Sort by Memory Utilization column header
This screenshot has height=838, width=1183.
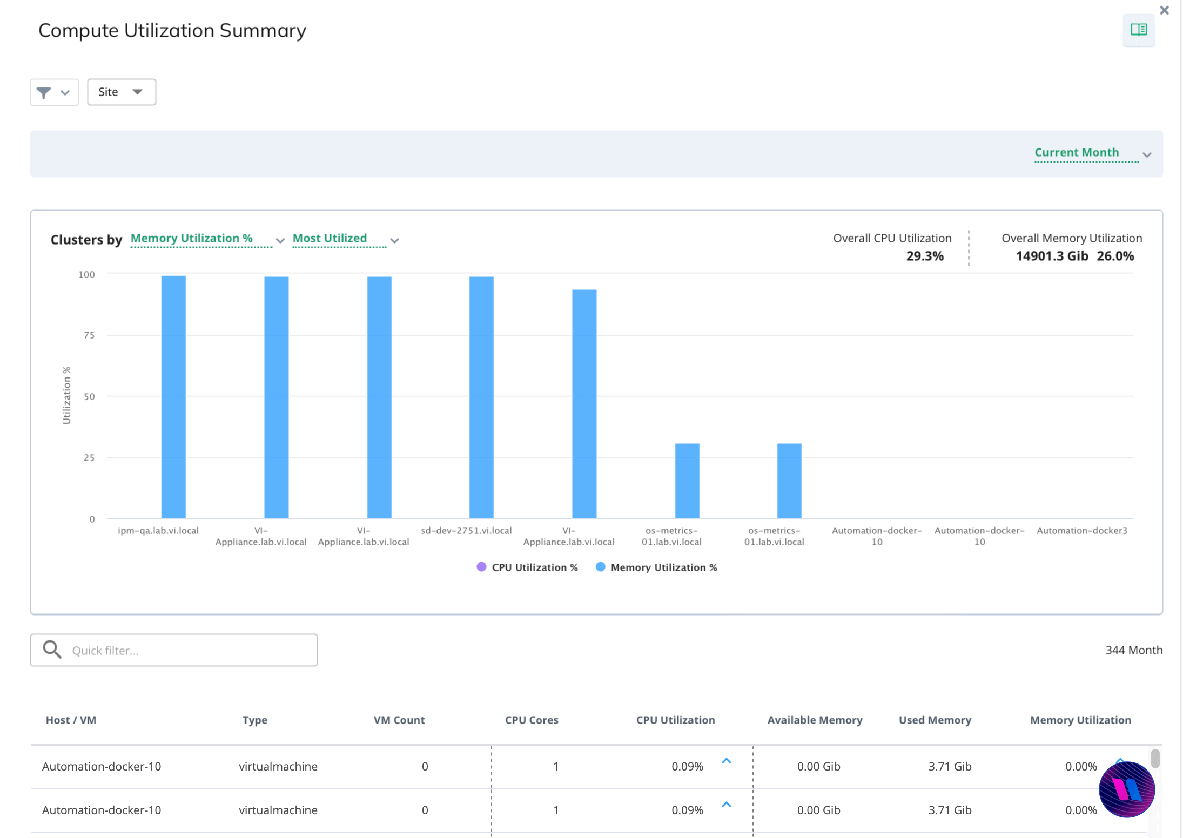1080,720
